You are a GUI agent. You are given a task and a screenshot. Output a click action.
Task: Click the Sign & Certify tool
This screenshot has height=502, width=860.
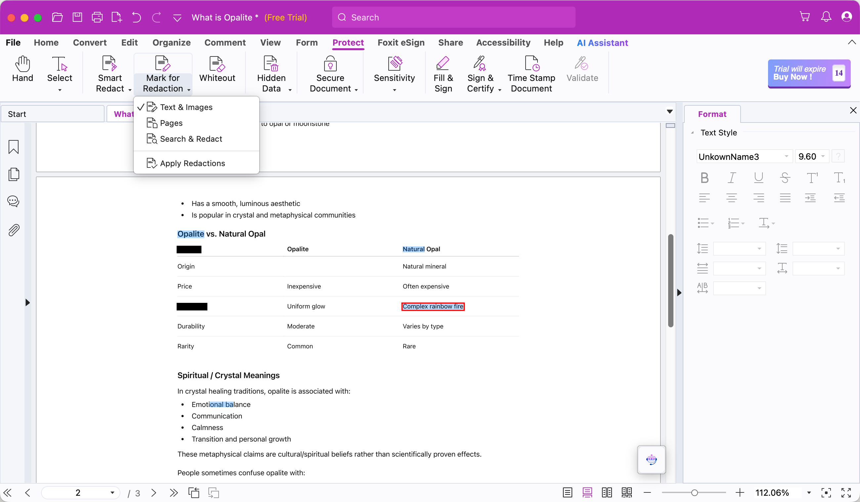(x=481, y=74)
